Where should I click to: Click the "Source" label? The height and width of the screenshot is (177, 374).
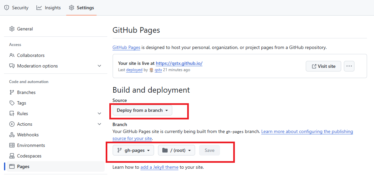click(x=120, y=100)
